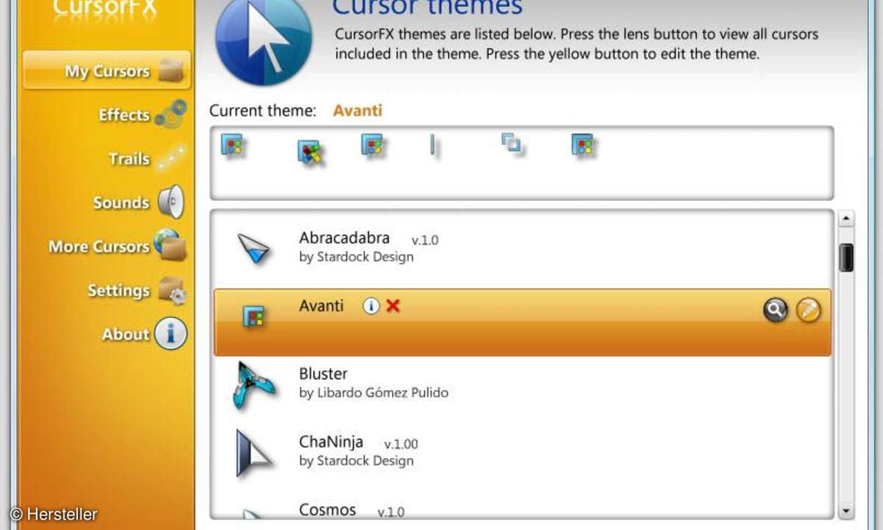Switch to the Effects section
This screenshot has width=883, height=530.
pos(141,115)
